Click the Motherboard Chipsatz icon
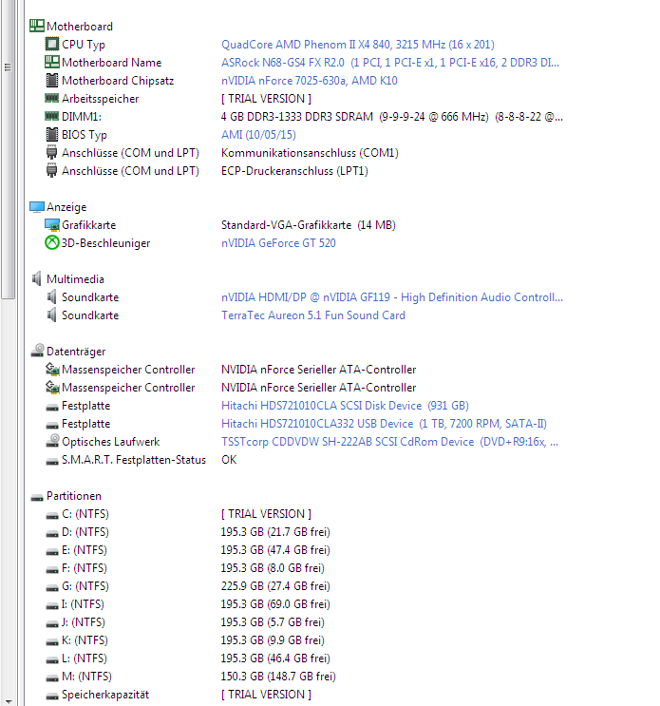 coord(52,80)
